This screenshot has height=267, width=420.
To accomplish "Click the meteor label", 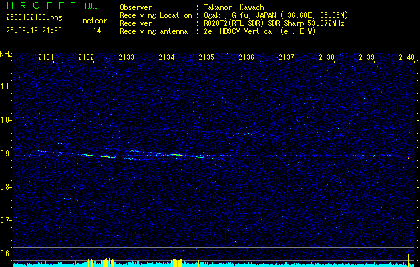I will pos(95,21).
